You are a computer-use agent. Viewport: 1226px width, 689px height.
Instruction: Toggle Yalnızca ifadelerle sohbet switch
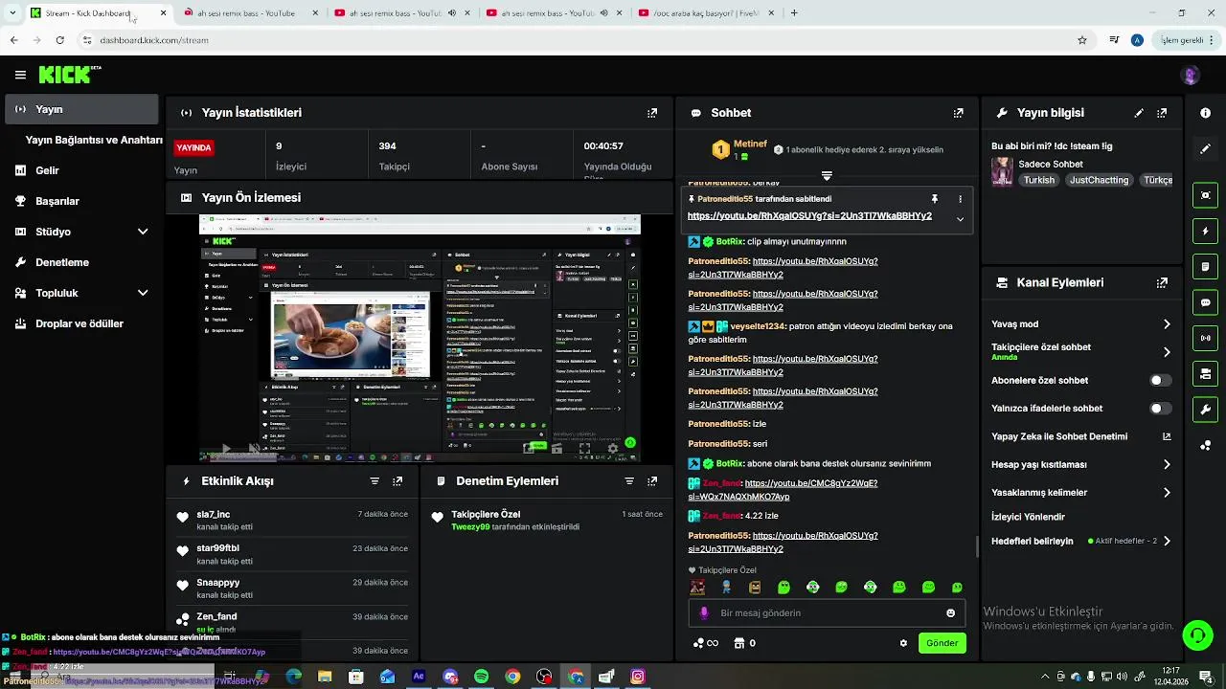click(x=1160, y=409)
